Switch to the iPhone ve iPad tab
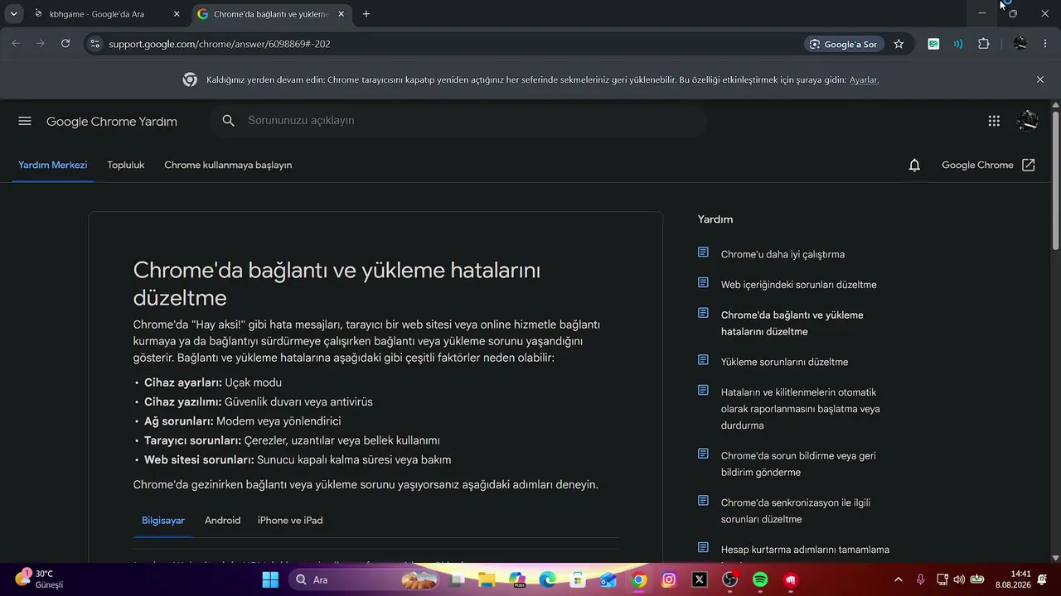 pyautogui.click(x=290, y=520)
